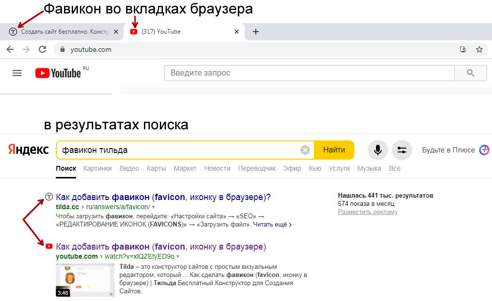Start Yandex voice search via microphone icon
The width and height of the screenshot is (492, 301).
(378, 150)
